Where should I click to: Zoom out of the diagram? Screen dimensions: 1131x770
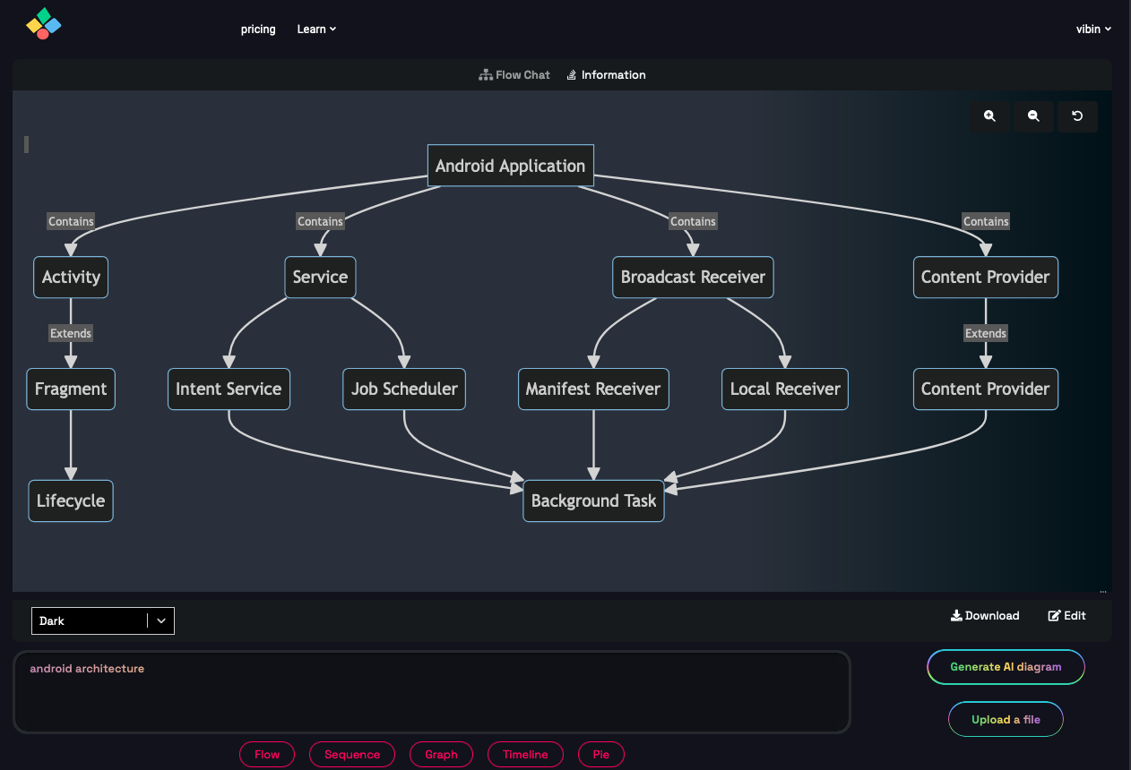[x=1033, y=116]
